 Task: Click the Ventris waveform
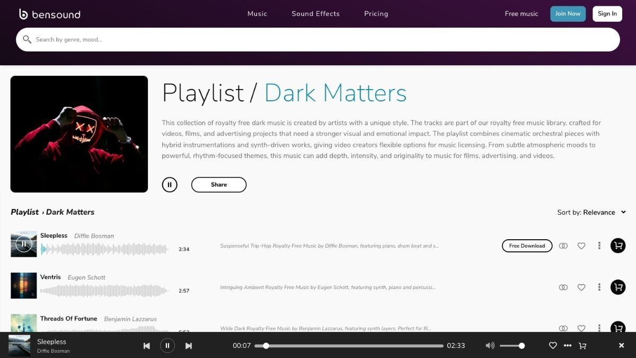(105, 290)
